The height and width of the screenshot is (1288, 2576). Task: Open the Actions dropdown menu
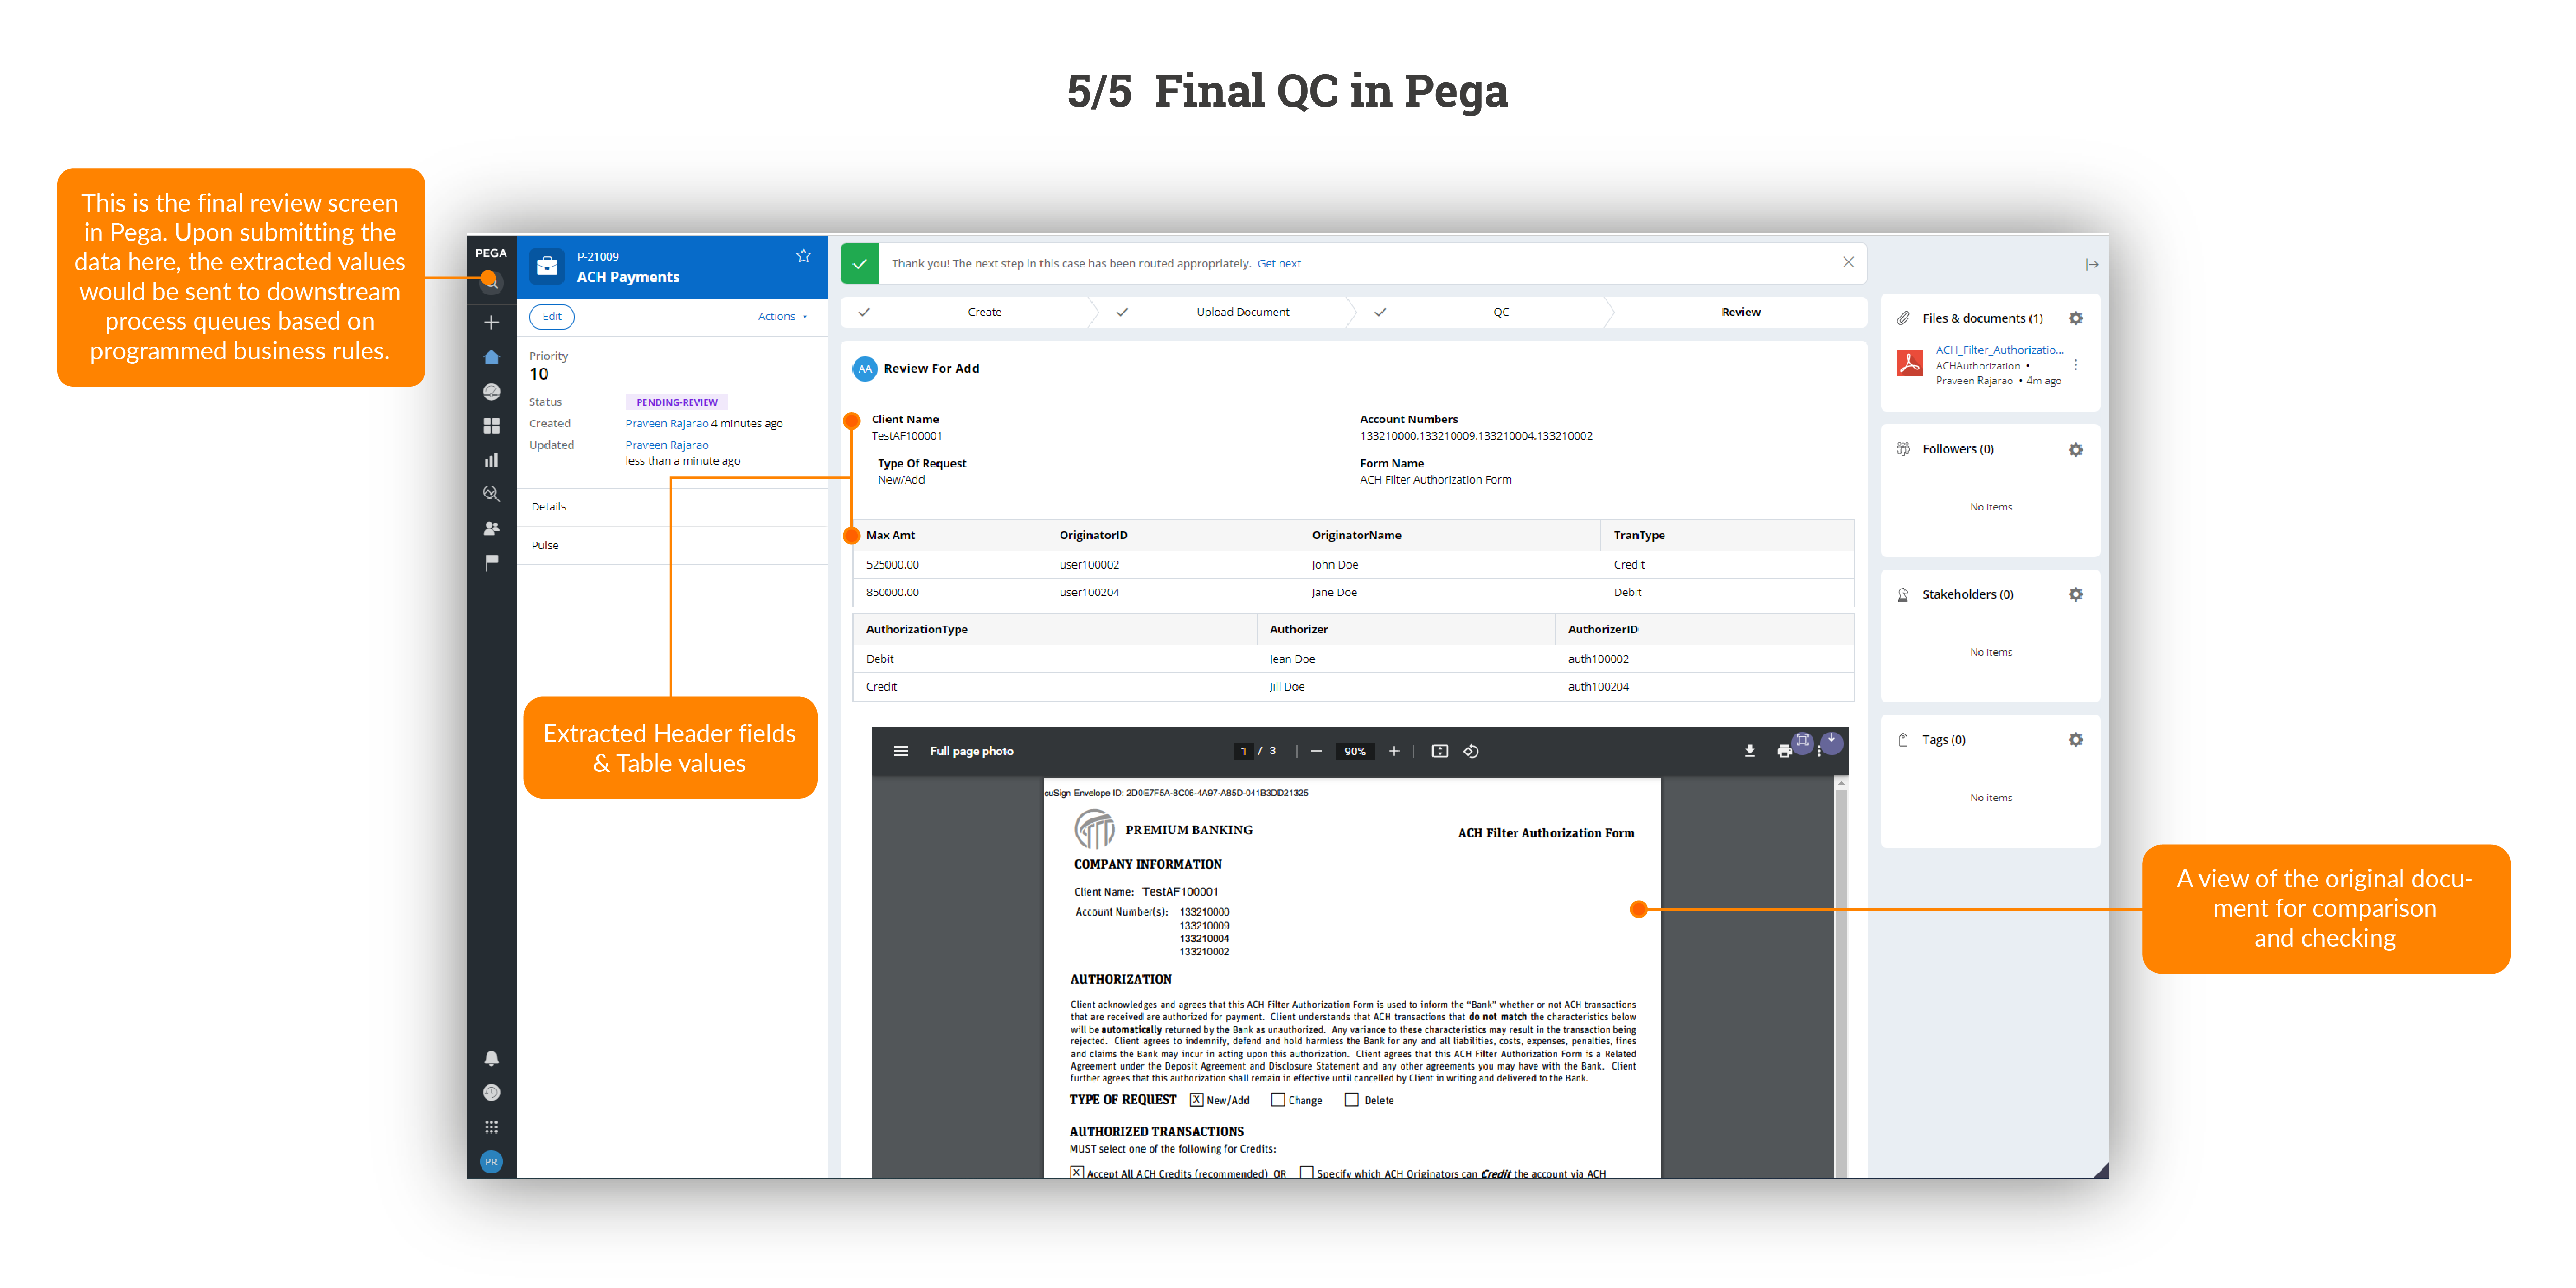click(x=781, y=316)
